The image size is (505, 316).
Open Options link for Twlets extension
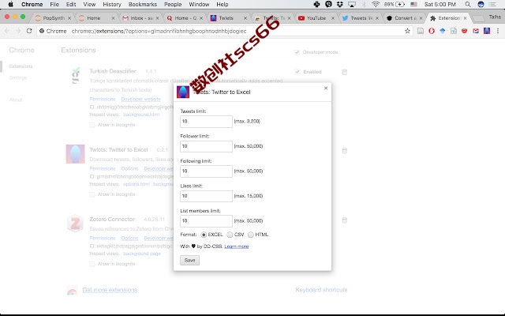click(129, 168)
